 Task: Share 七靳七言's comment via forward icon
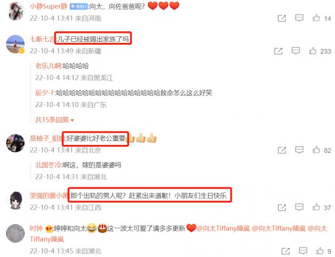tap(278, 51)
